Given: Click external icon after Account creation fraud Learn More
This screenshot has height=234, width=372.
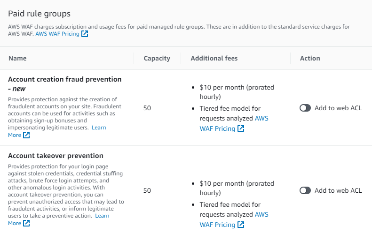Looking at the screenshot, I should (26, 135).
